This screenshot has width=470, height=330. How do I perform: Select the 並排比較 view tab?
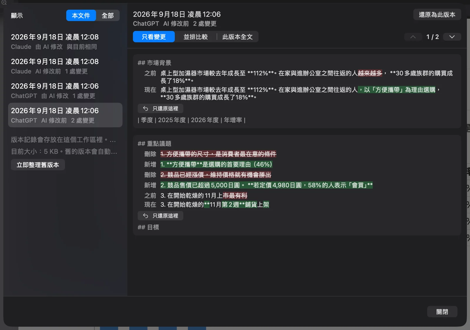[196, 37]
